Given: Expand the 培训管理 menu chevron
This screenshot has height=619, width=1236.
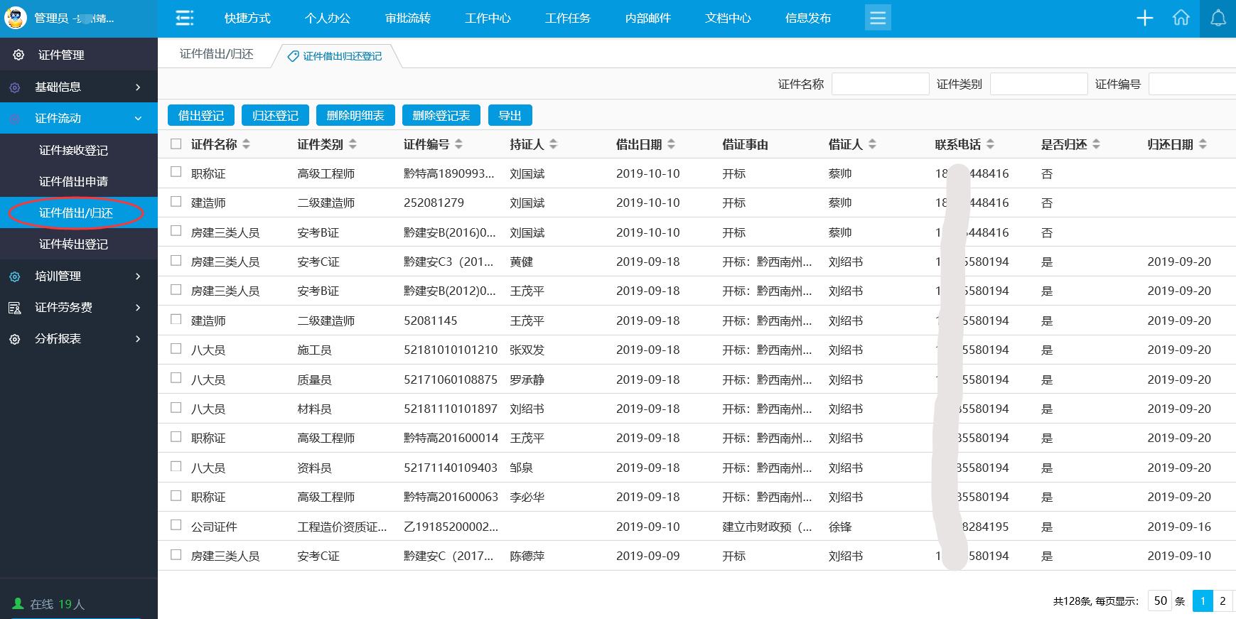Looking at the screenshot, I should click(138, 276).
